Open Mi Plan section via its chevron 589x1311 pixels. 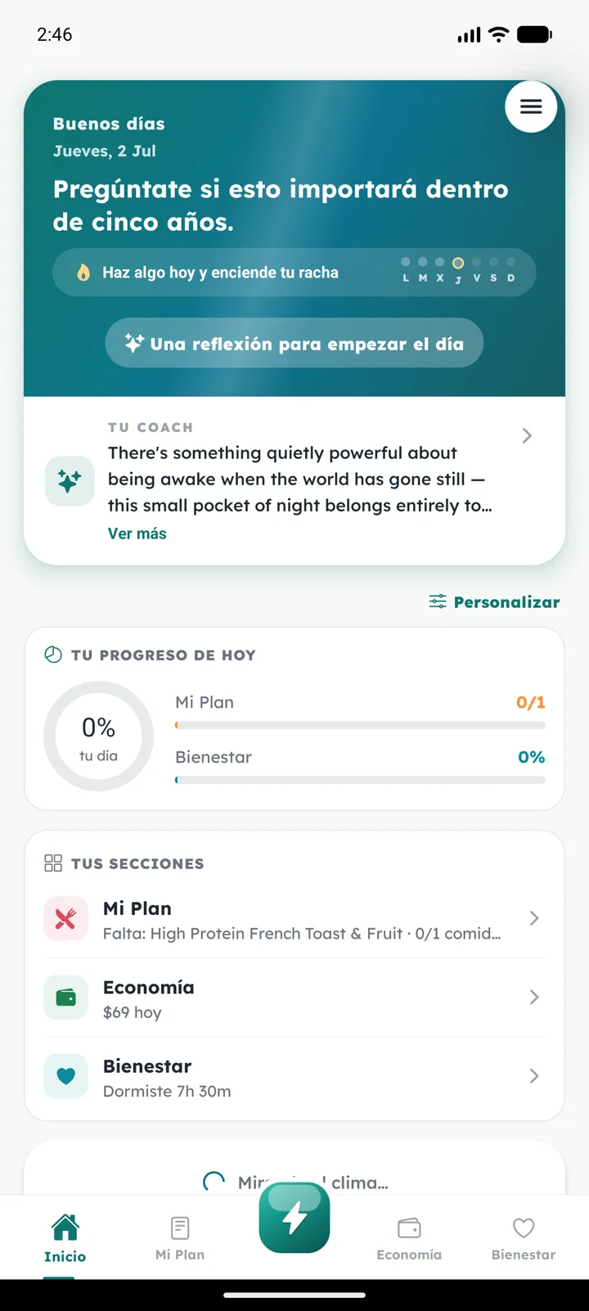coord(534,918)
